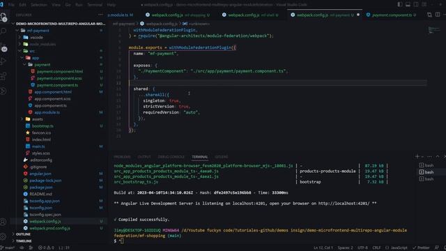Toggle primary side bar layout icon

click(400, 4)
